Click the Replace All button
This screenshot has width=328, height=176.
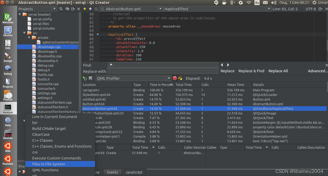click(278, 71)
